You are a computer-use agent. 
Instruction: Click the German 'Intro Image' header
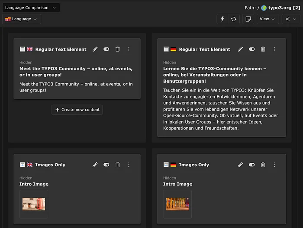(x=178, y=184)
